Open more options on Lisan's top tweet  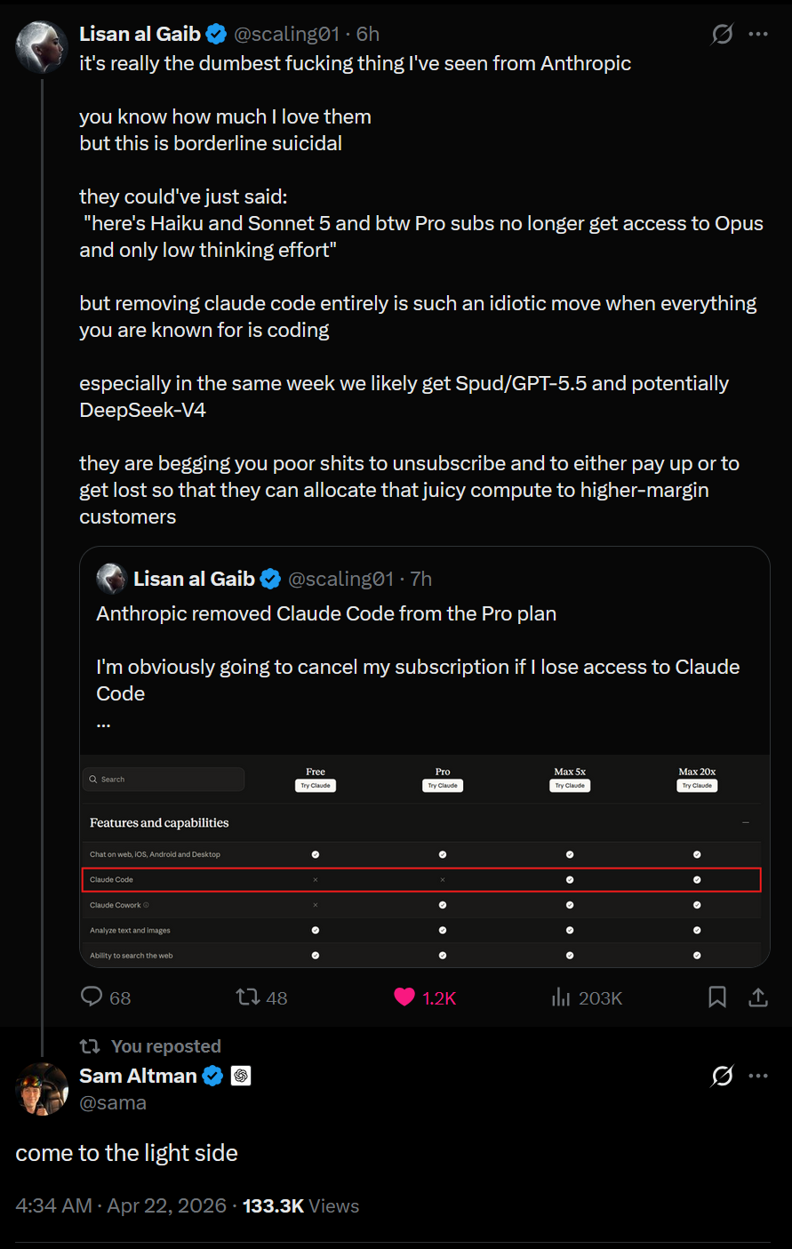coord(758,34)
